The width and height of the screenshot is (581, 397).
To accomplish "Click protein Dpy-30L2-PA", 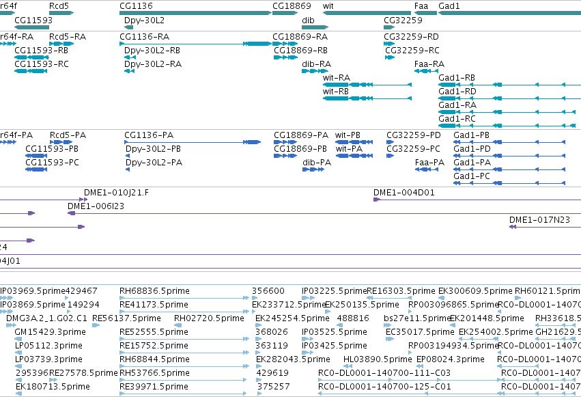I will 128,169.
